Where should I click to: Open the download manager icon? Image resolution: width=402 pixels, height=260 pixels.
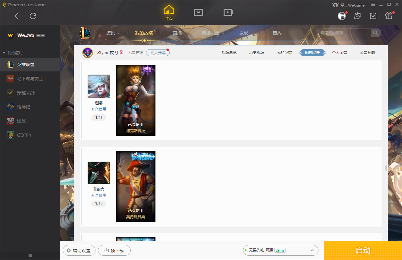coord(373,16)
